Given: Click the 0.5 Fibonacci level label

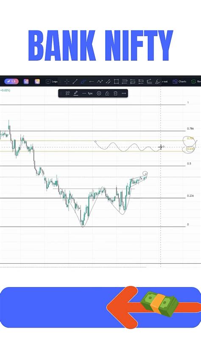Looking at the screenshot, I should click(189, 164).
